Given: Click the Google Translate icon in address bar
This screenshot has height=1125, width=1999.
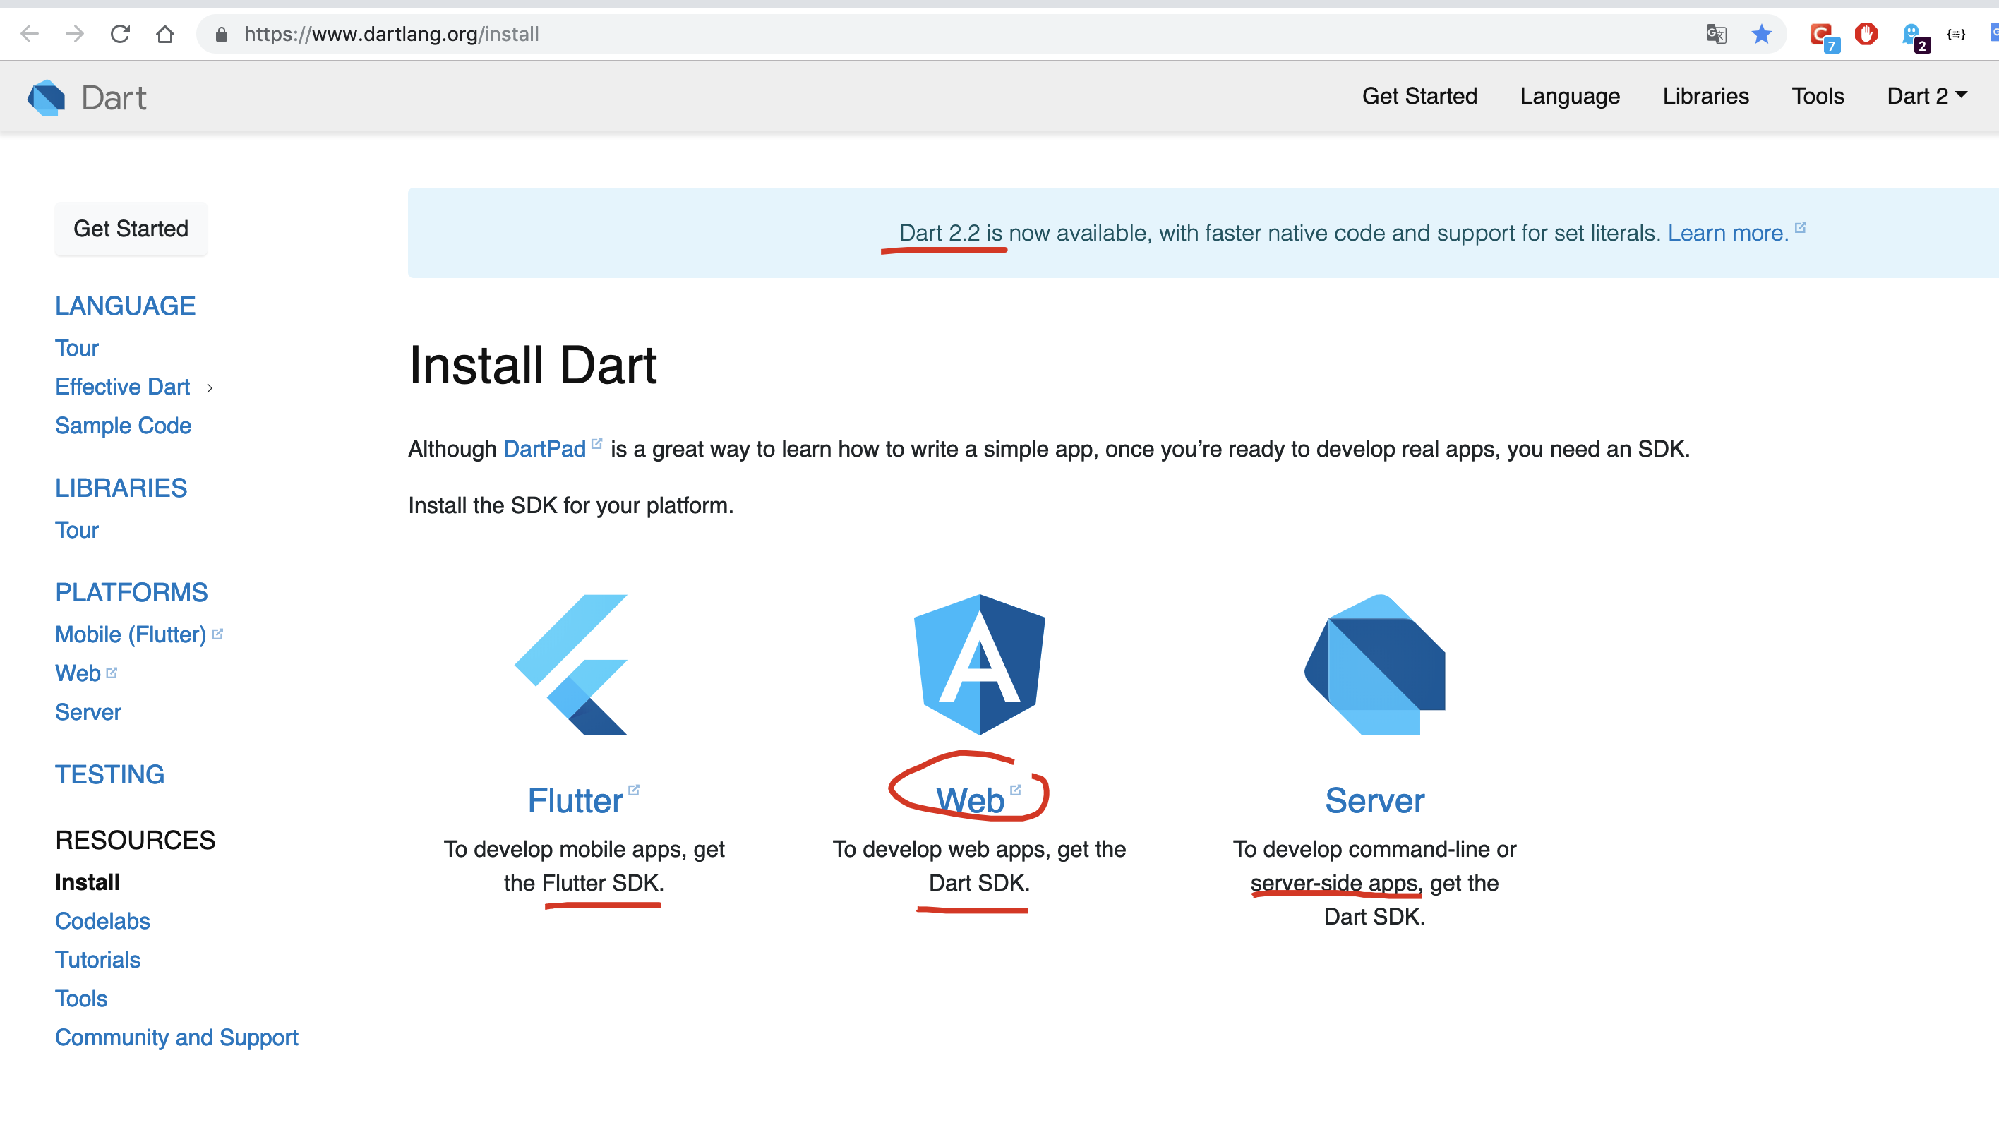Looking at the screenshot, I should coord(1716,34).
